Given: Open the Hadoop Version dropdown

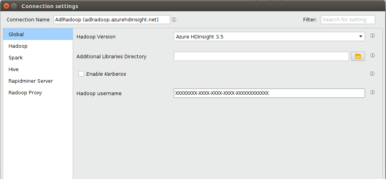Looking at the screenshot, I should tap(269, 36).
